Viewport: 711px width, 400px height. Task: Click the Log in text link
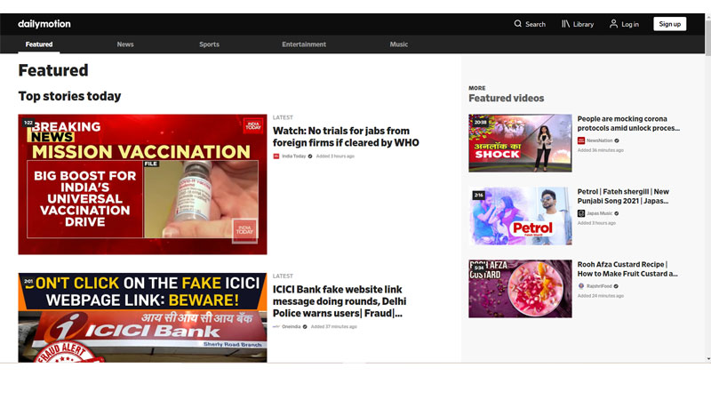pyautogui.click(x=630, y=25)
